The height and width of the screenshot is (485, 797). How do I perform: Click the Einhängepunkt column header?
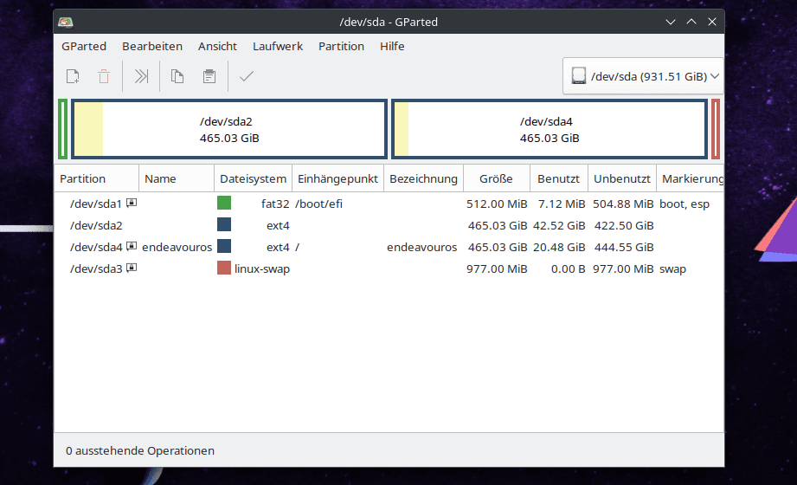coord(337,178)
